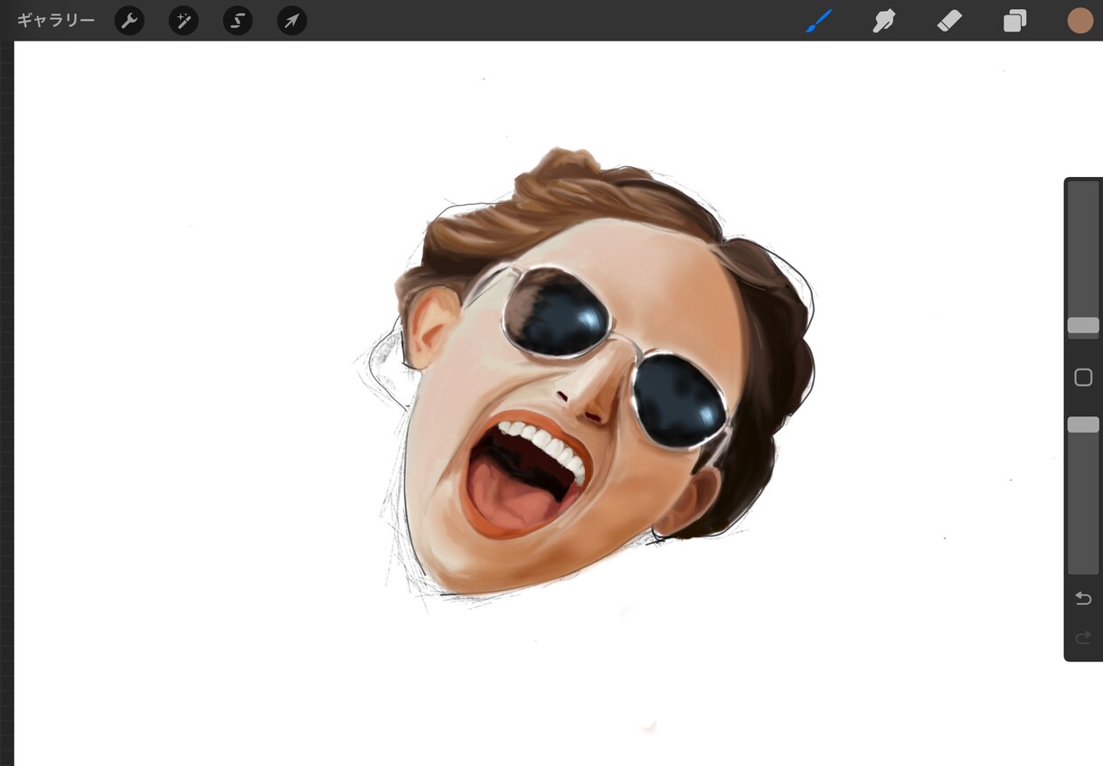Click the brush size slider handle

1083,326
